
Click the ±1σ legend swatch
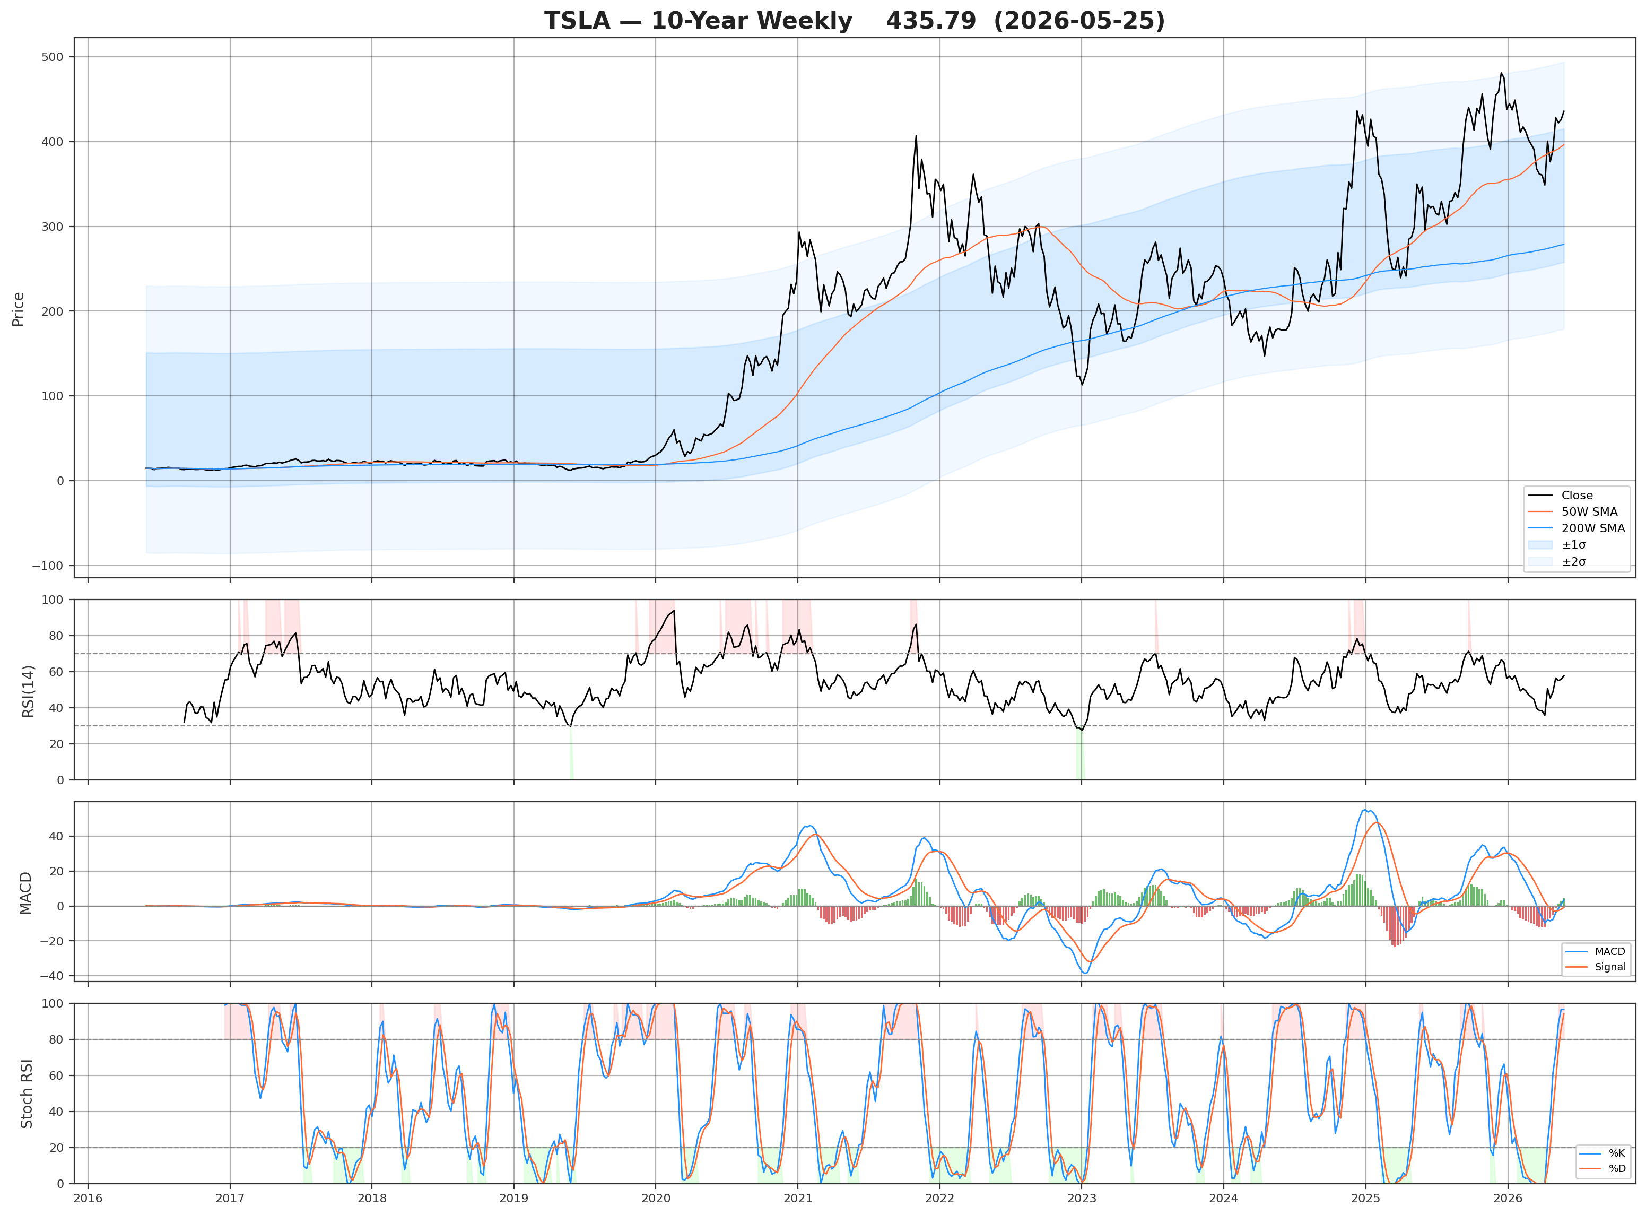pyautogui.click(x=1540, y=545)
